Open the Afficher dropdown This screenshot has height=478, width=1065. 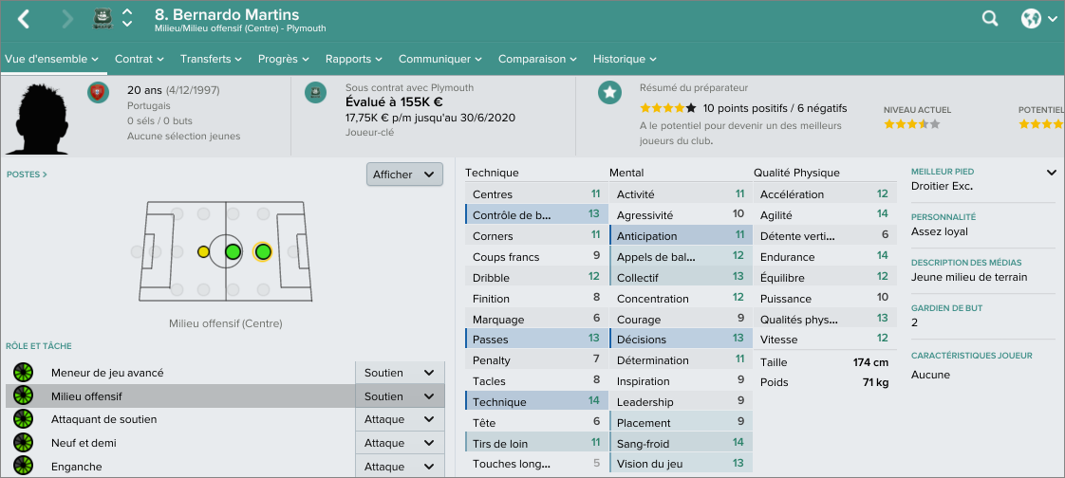click(404, 175)
